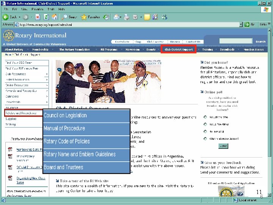Screen dimensions: 273x205
Task: Click the Vote button in poll
Action: [223, 146]
